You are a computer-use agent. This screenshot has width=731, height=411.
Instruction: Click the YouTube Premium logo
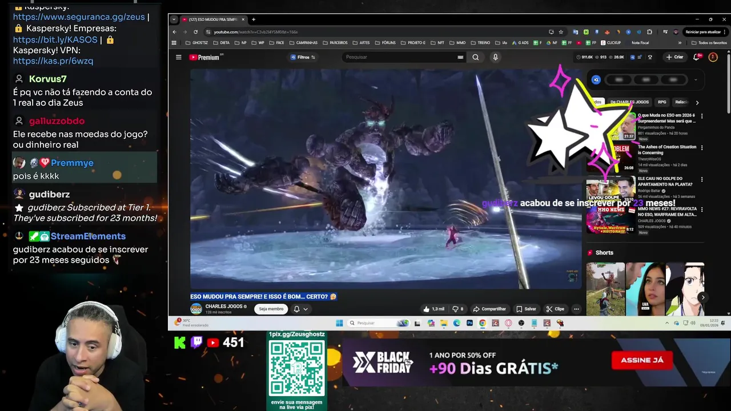pos(204,57)
